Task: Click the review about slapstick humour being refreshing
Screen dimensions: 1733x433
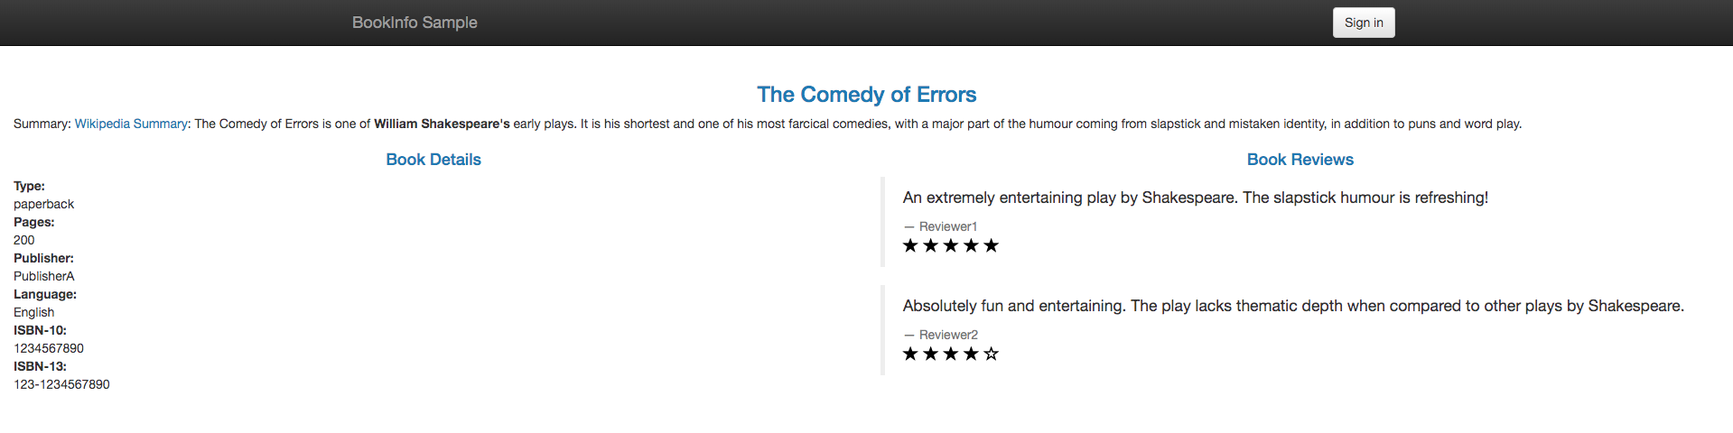Action: (x=1195, y=198)
